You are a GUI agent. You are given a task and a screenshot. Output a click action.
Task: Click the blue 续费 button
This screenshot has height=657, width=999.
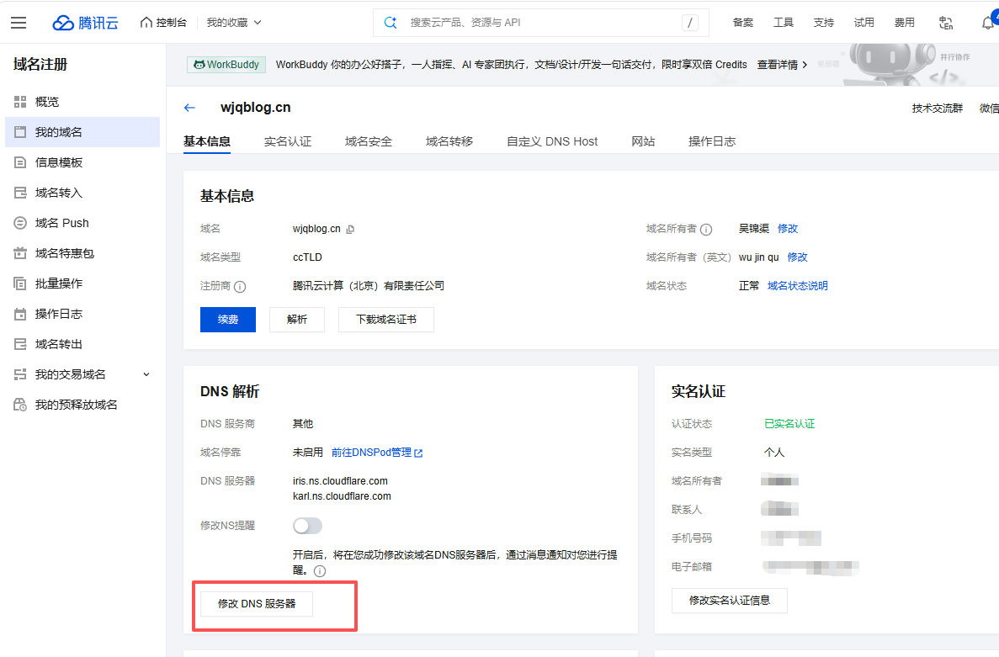click(228, 320)
